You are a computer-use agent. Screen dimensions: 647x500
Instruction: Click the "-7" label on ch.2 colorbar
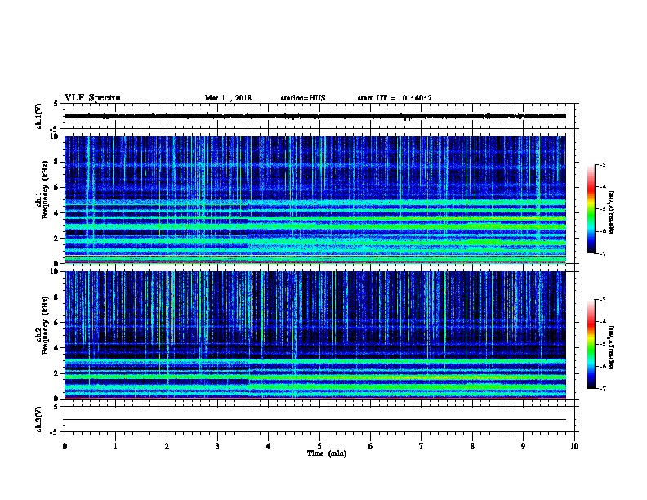[602, 389]
